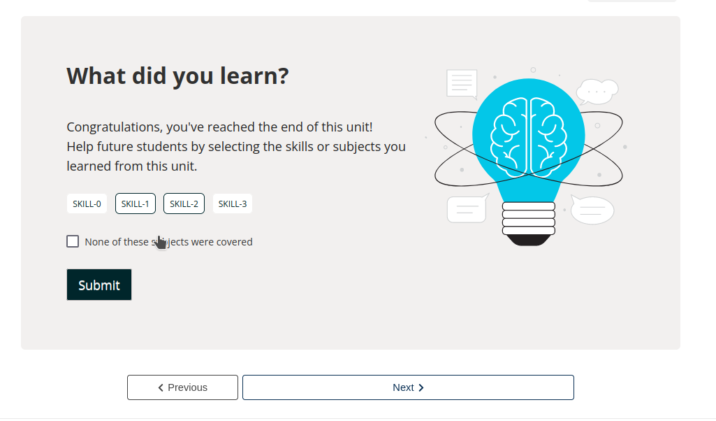The height and width of the screenshot is (421, 716).
Task: Click the striped lightbulb screw base
Action: [x=528, y=218]
